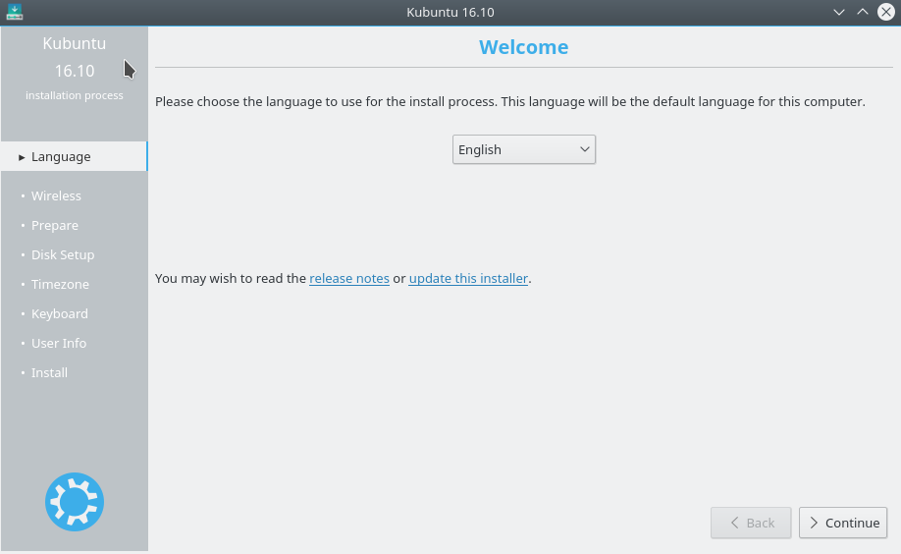Minimize the Kubuntu 16.10 window

click(839, 12)
